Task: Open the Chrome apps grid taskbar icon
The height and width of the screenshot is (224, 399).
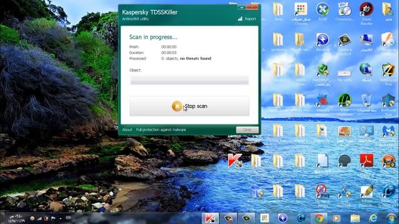Action: [264, 218]
